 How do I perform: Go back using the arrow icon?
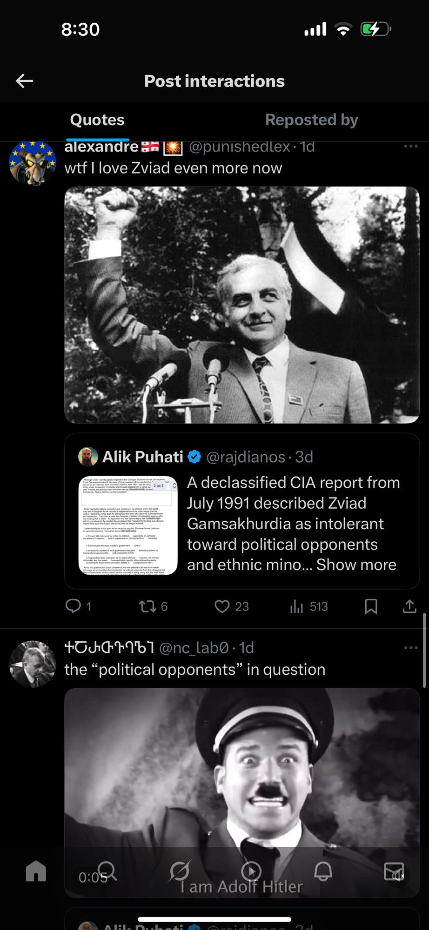point(24,81)
